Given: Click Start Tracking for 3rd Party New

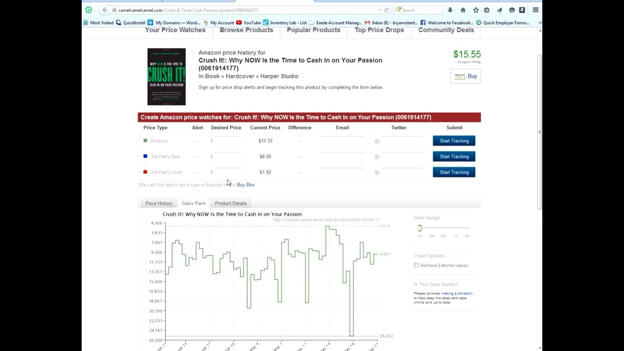Looking at the screenshot, I should (454, 156).
